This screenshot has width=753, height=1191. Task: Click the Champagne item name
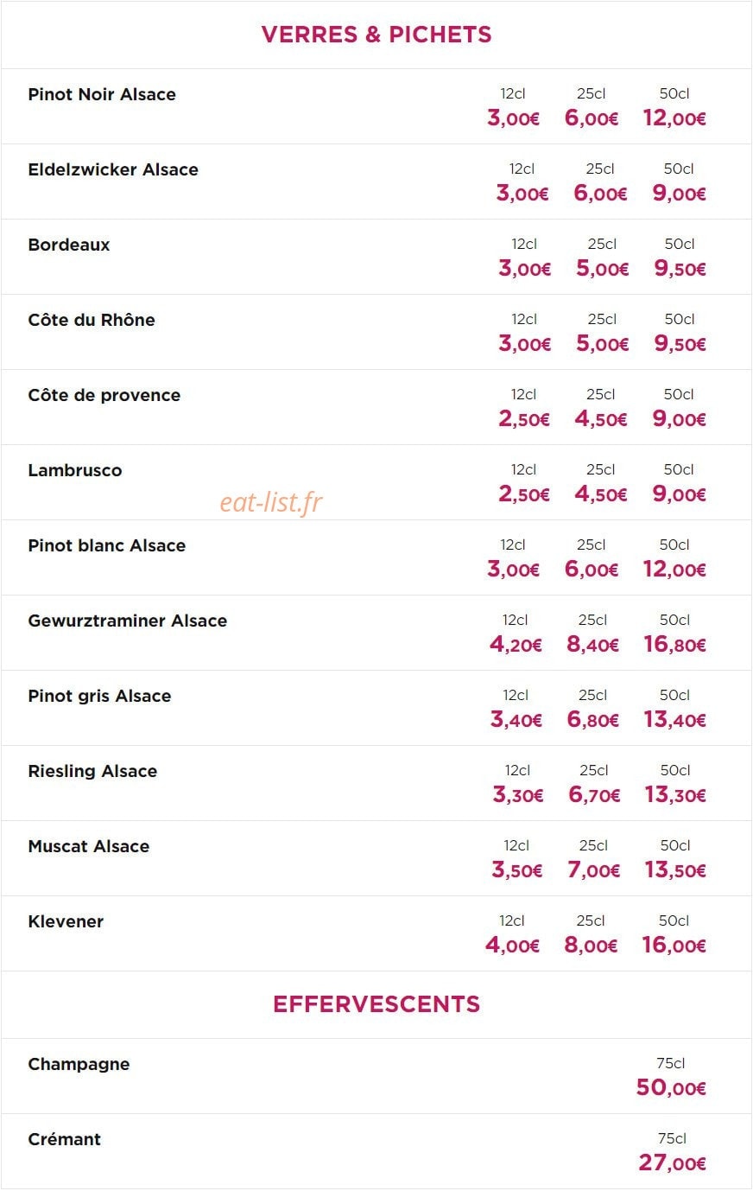(x=79, y=1064)
